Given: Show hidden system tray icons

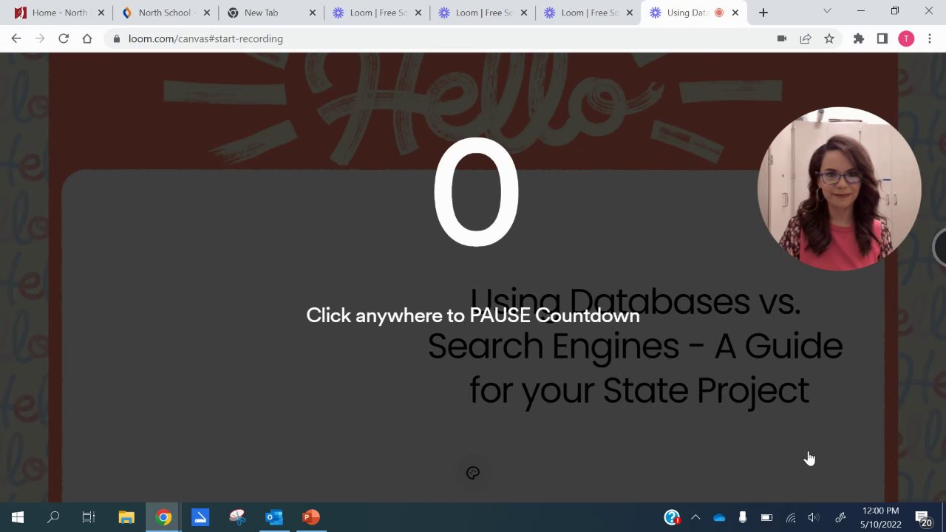Looking at the screenshot, I should 695,517.
